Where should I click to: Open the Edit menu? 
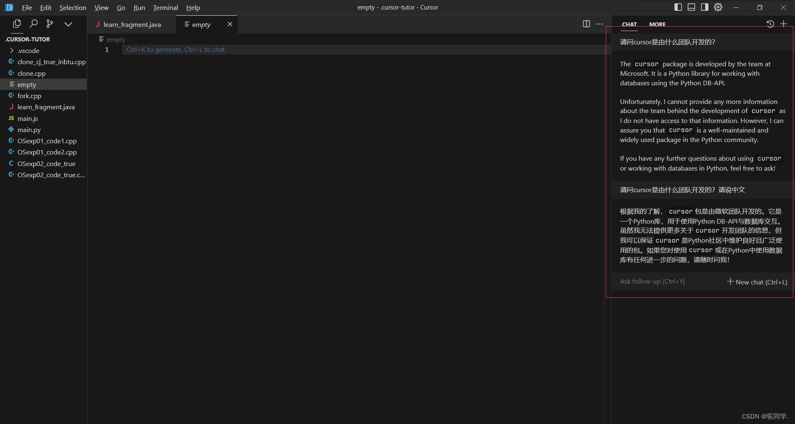(x=46, y=7)
